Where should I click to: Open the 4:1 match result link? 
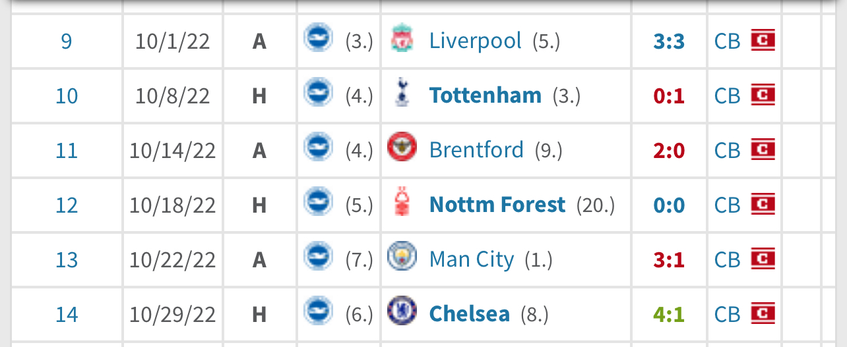(x=669, y=314)
